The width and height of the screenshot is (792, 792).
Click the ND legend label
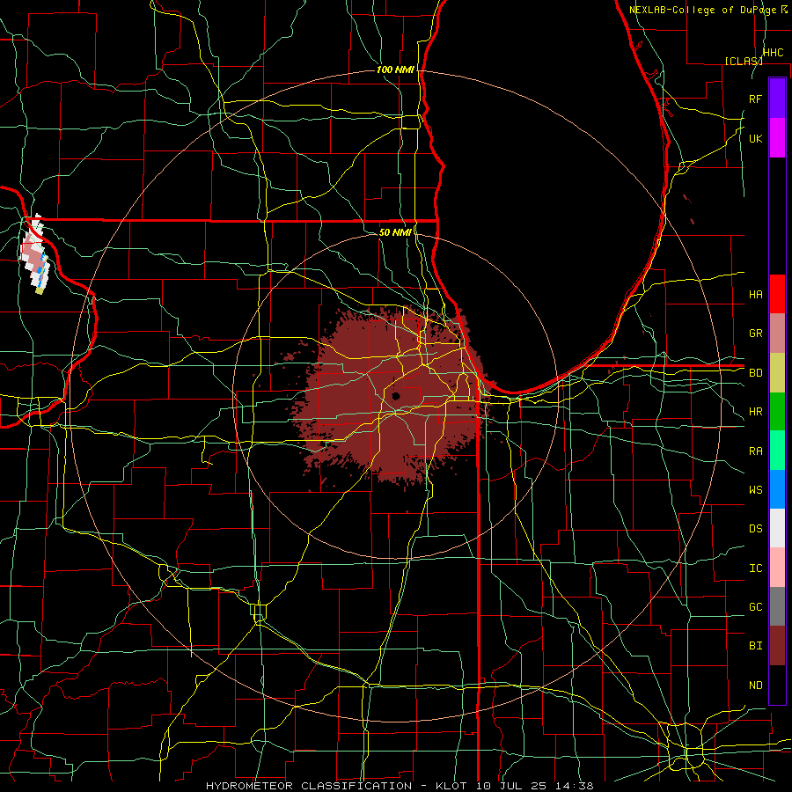point(755,685)
